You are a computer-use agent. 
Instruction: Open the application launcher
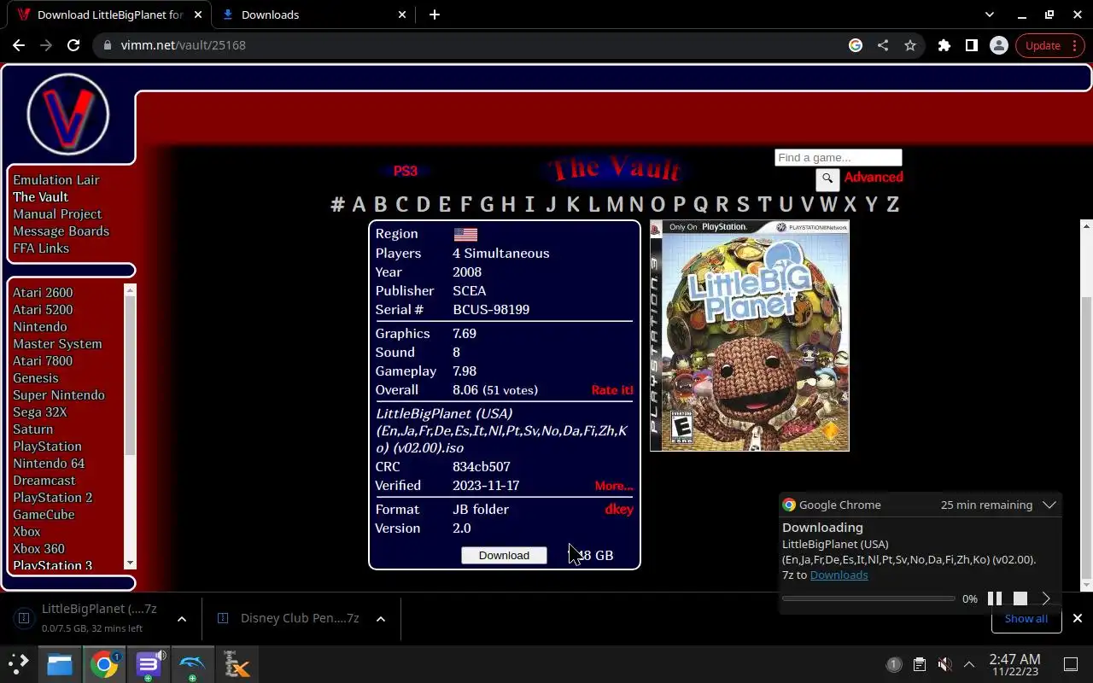point(19,664)
